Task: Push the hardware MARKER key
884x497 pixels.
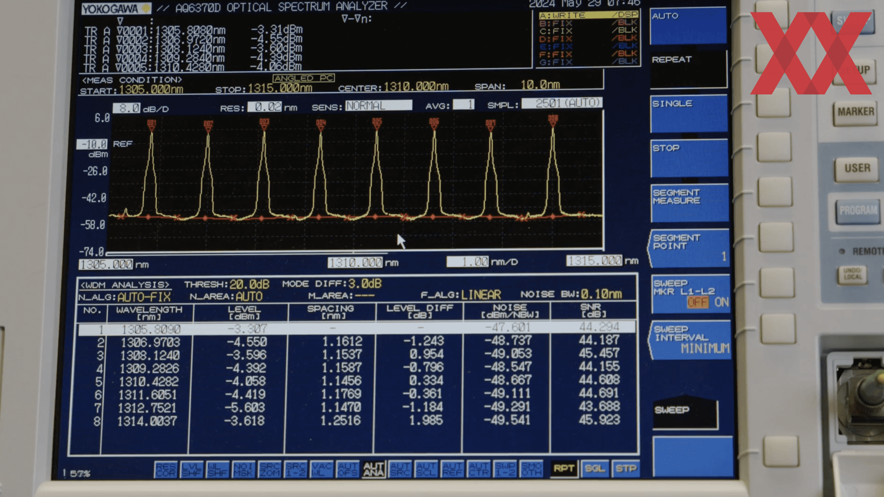Action: point(855,112)
